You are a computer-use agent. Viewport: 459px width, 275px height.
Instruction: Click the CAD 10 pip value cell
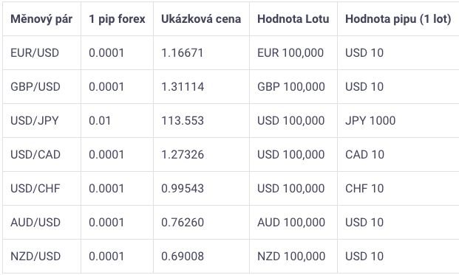tap(364, 154)
